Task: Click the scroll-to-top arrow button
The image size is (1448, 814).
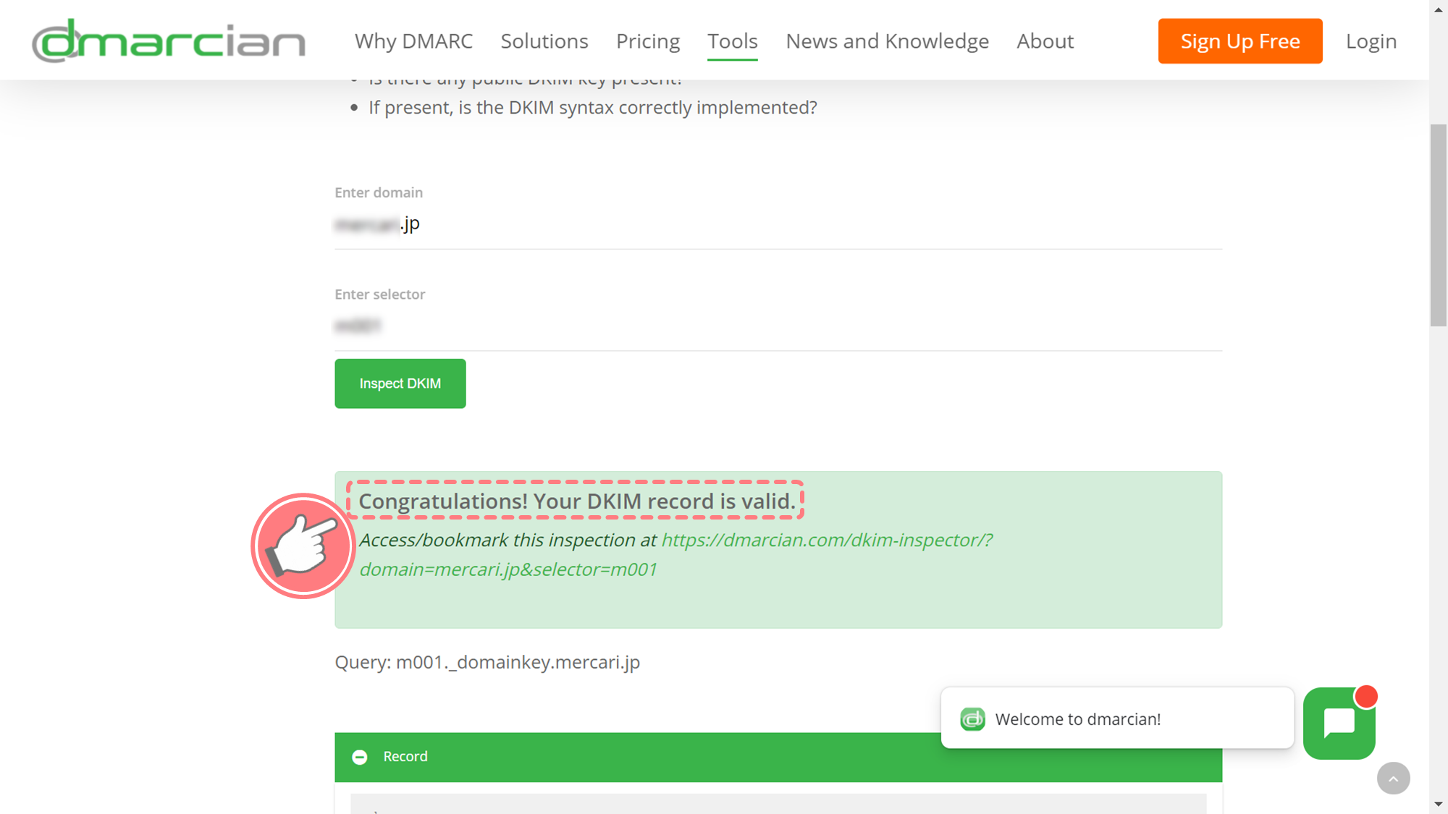Action: point(1394,779)
